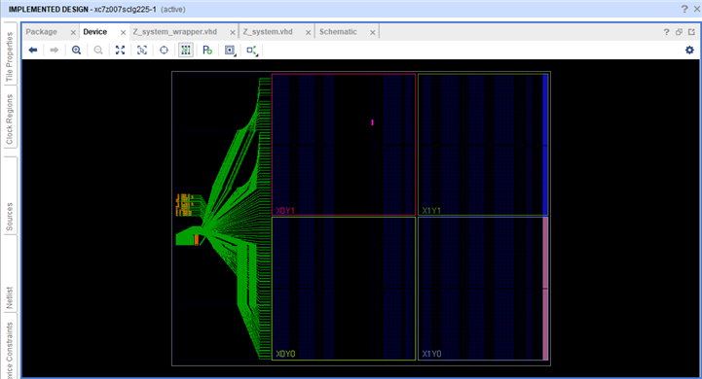Toggle routing resources display
The width and height of the screenshot is (702, 379).
(185, 51)
